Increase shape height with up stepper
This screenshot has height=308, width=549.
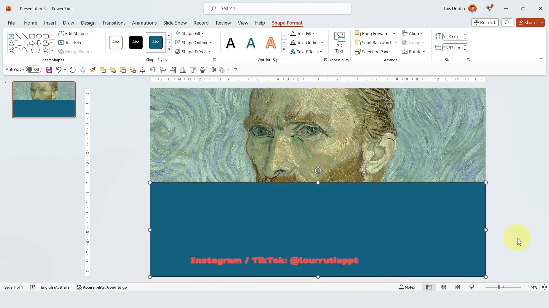(465, 35)
